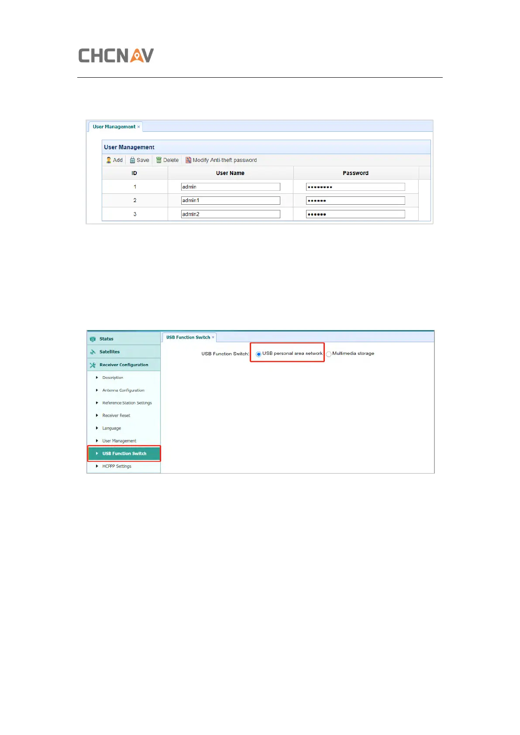Open the Status menu section

124,339
